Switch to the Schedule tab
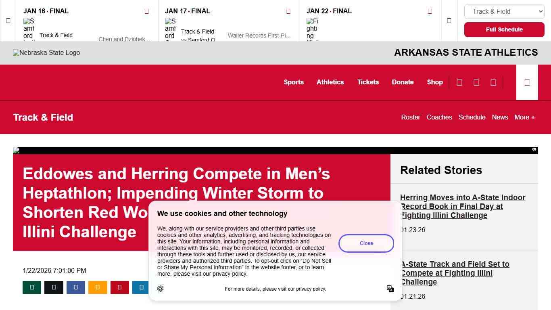The height and width of the screenshot is (310, 551). pos(472,117)
